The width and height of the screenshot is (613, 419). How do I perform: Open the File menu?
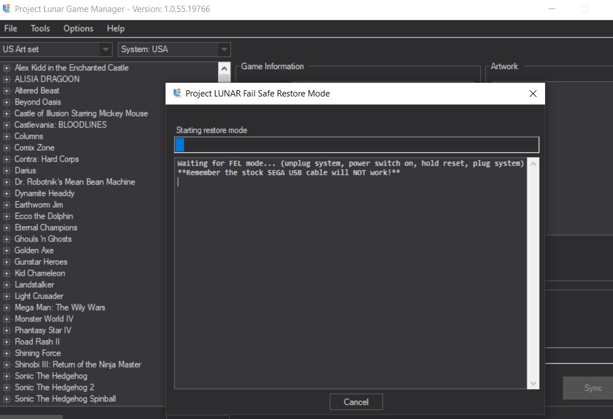coord(10,29)
